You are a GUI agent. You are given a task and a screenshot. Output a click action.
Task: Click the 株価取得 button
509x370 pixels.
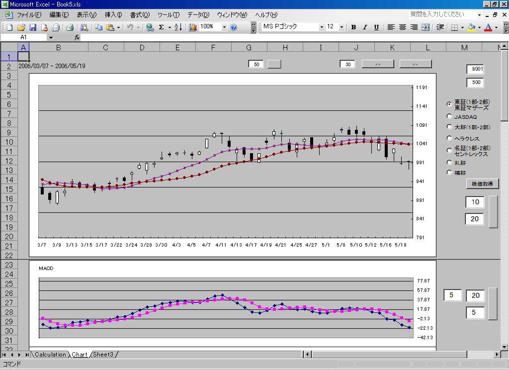[x=482, y=184]
